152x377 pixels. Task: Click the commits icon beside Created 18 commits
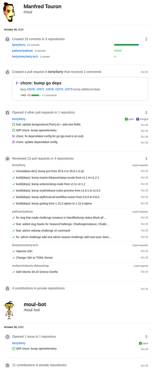click(x=8, y=39)
